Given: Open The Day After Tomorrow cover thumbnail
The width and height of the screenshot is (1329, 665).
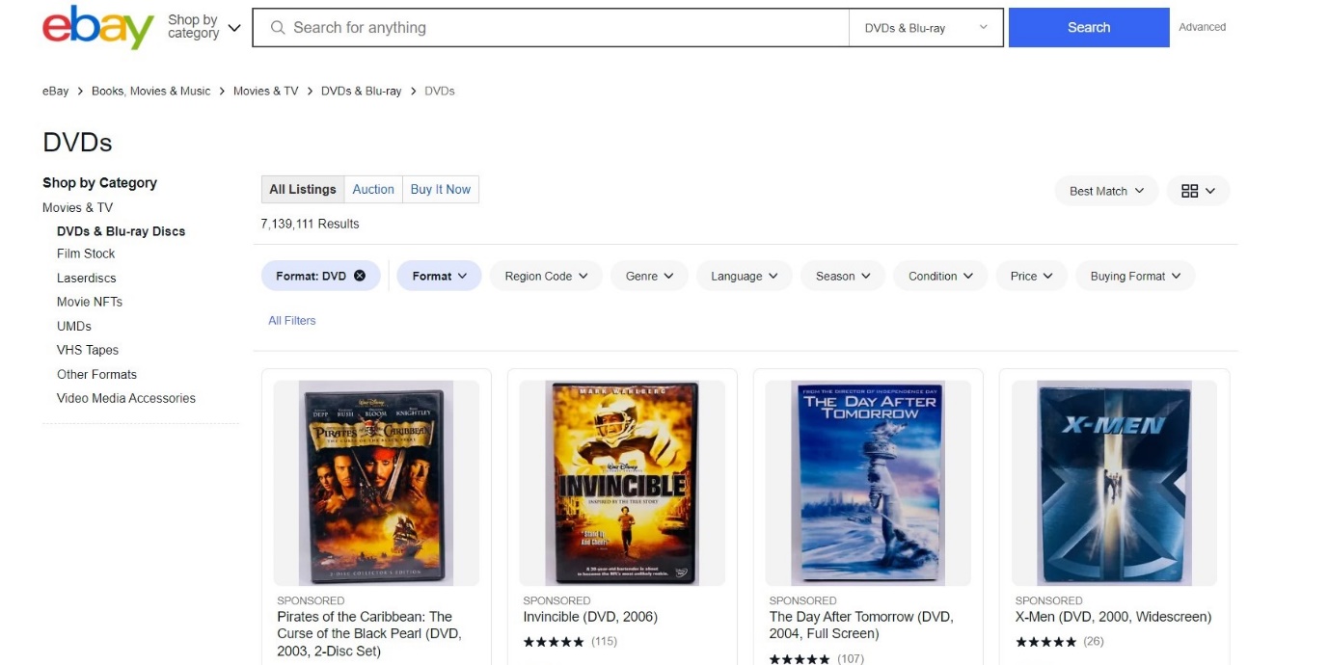Looking at the screenshot, I should 868,483.
